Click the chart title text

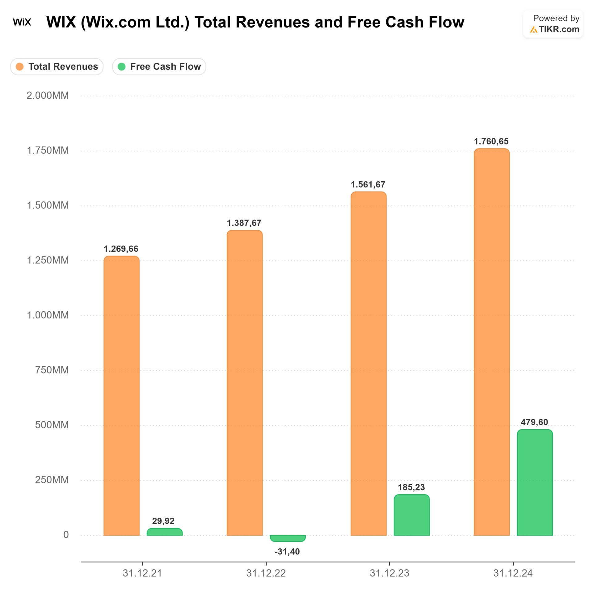coord(255,22)
